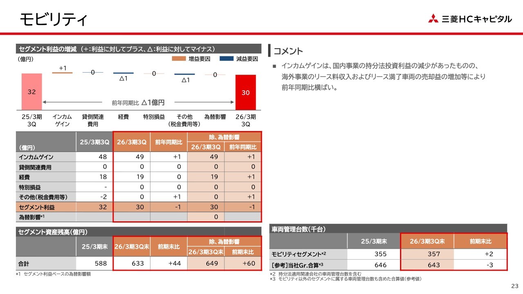Click the blue 減益要因 legend swatch

(x=226, y=59)
